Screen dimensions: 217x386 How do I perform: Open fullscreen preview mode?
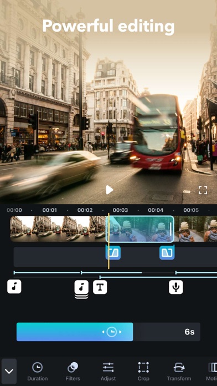203,190
